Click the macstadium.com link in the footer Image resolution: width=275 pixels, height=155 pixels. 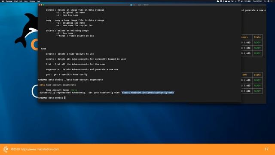40,149
